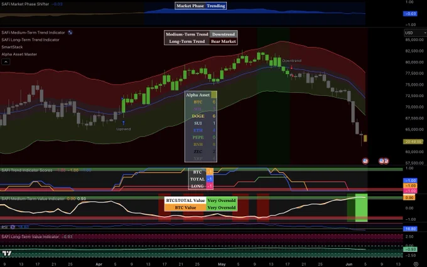
Task: Click the 'Medium-Term Trend' table label
Action: [x=187, y=34]
